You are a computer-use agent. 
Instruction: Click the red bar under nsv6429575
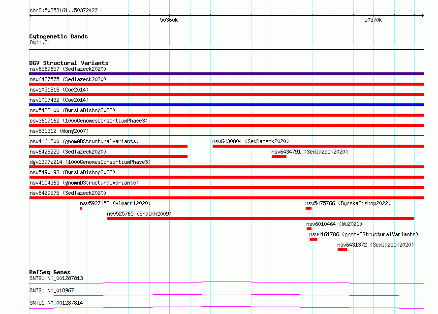pyautogui.click(x=226, y=198)
